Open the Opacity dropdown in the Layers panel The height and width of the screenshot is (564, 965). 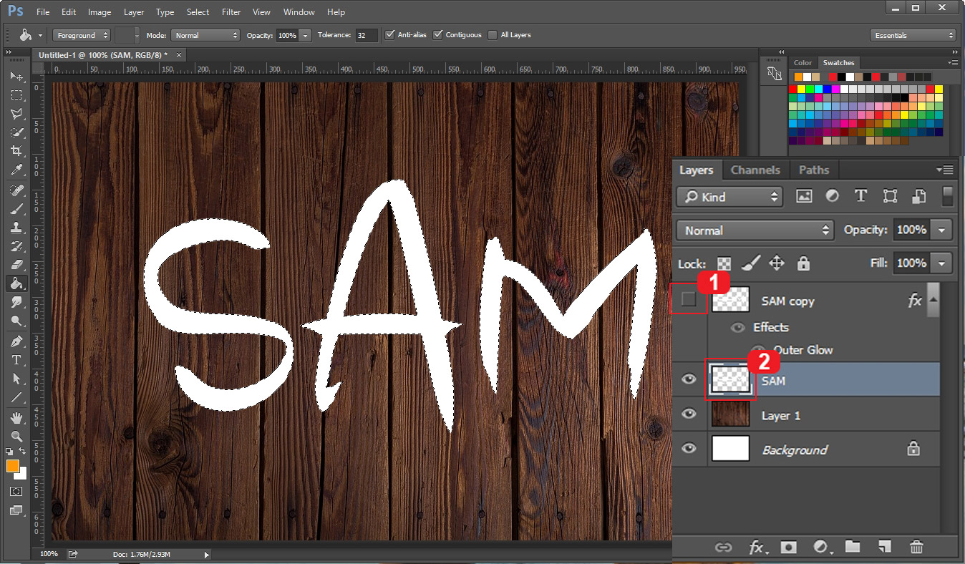coord(941,230)
